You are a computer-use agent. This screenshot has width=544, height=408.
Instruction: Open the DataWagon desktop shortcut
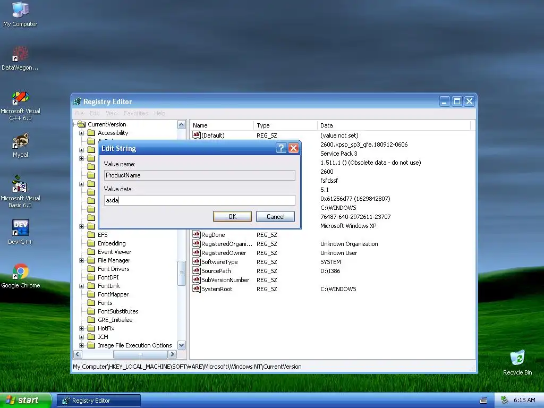(20, 58)
